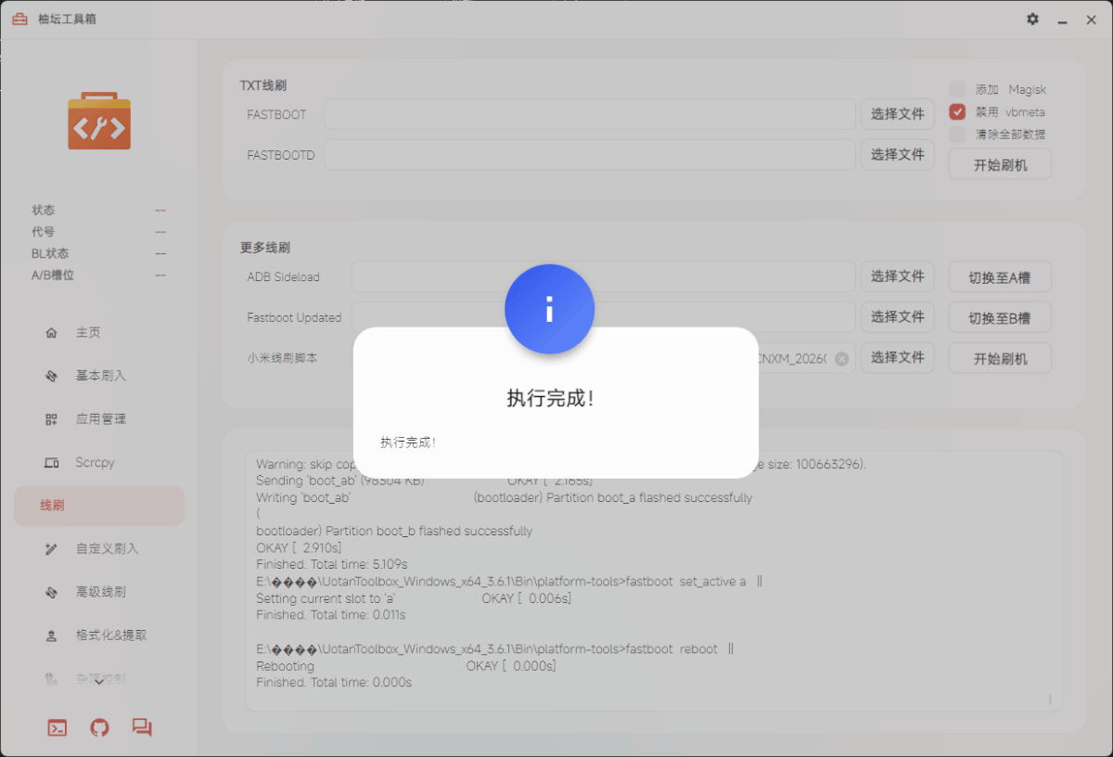Image resolution: width=1113 pixels, height=757 pixels.
Task: Click FASTBOOT file path field
Action: (589, 114)
